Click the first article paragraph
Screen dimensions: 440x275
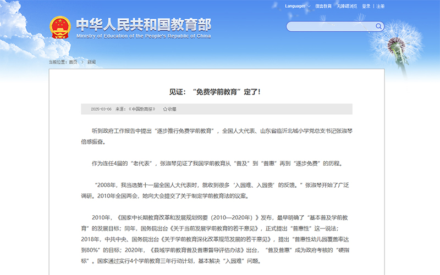[x=215, y=136]
